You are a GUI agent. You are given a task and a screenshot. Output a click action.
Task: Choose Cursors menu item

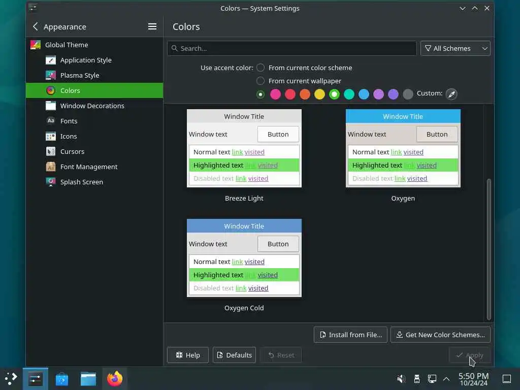94,151
